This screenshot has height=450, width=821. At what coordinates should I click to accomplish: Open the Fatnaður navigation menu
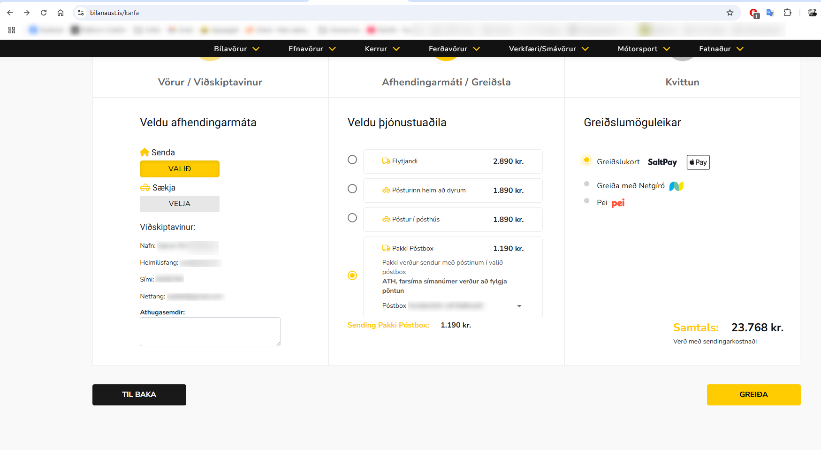721,49
